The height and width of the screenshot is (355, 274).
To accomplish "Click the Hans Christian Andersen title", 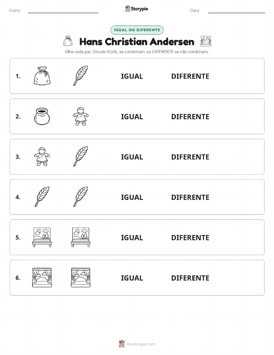I will [137, 42].
